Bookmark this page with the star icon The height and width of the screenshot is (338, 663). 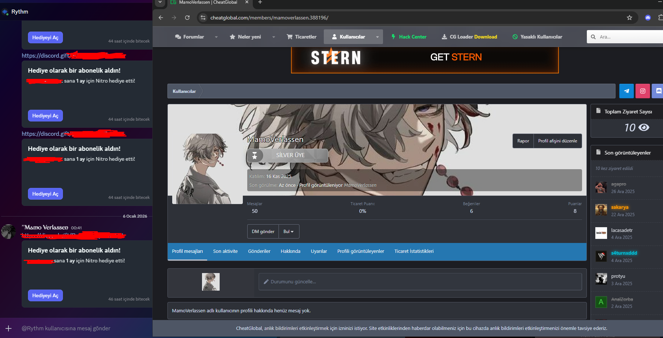tap(630, 18)
